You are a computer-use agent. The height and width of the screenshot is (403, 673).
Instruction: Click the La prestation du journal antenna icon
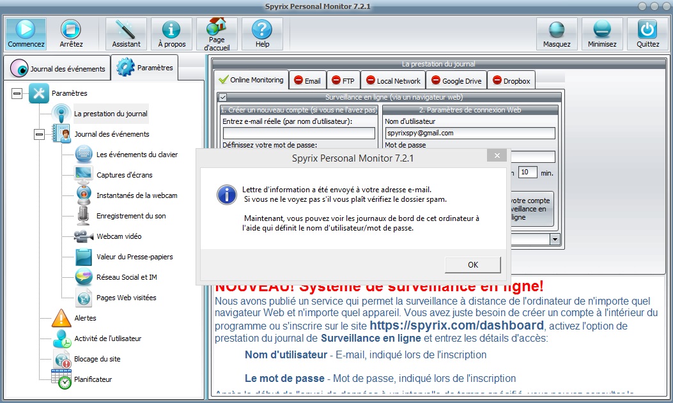click(x=61, y=114)
